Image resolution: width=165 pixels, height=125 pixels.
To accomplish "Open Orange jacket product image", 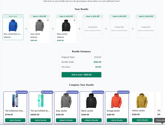I will (x=117, y=100).
